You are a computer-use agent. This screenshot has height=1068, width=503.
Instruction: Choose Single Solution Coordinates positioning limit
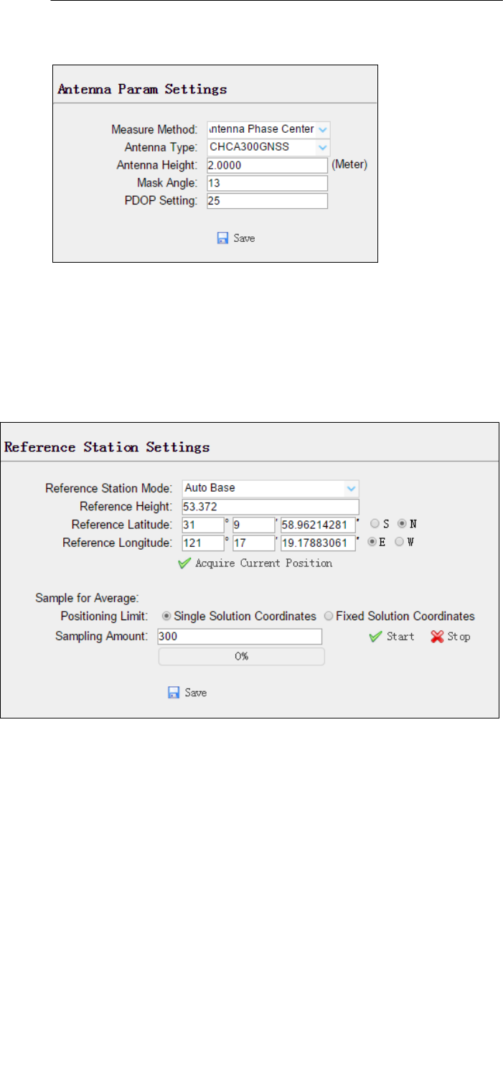(168, 616)
